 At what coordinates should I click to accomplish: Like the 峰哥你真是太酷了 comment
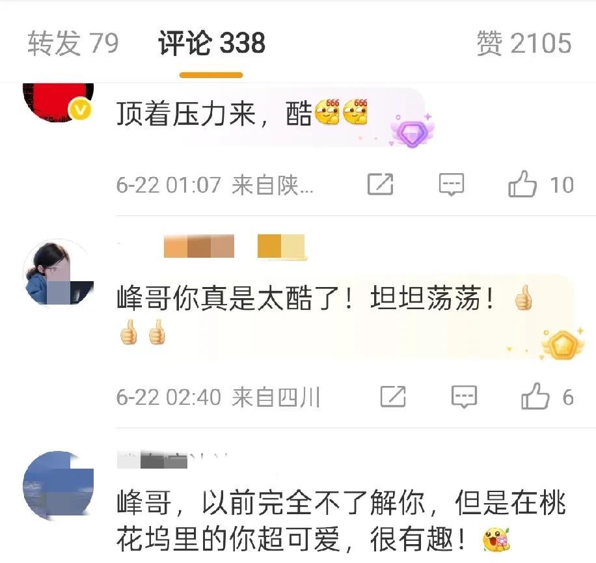pyautogui.click(x=535, y=396)
